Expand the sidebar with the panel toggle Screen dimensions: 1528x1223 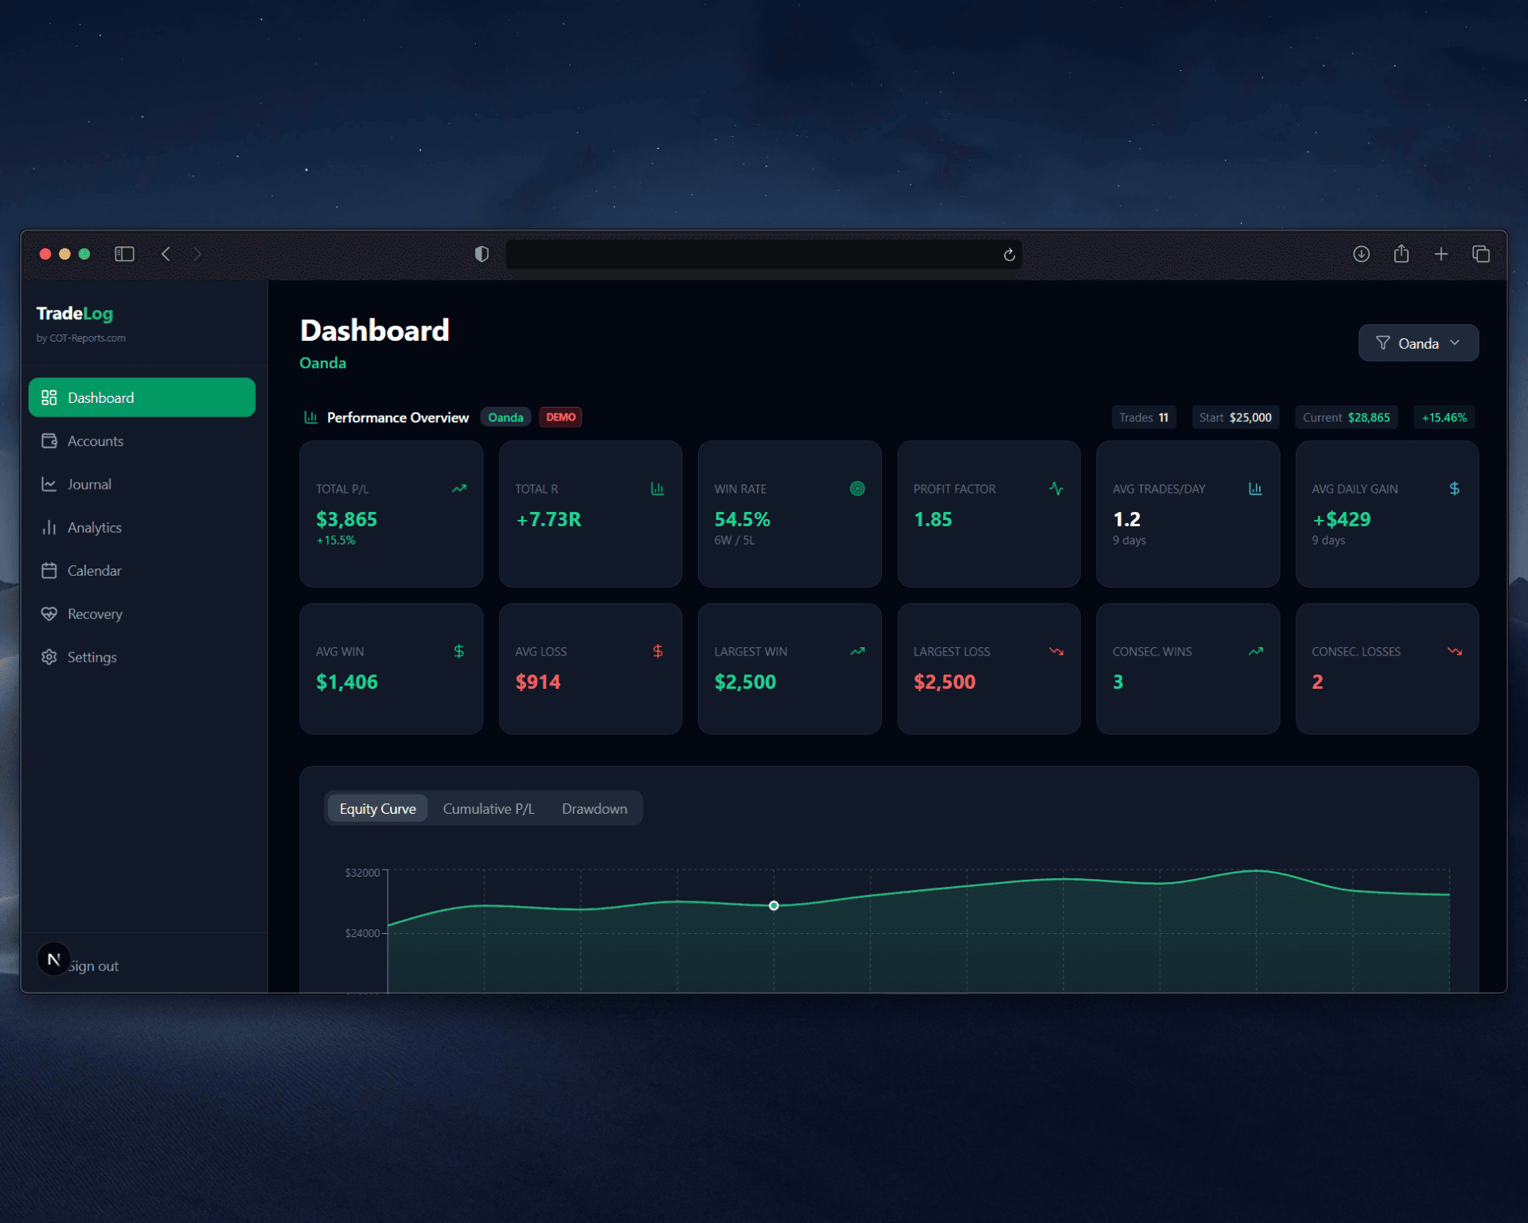(124, 254)
